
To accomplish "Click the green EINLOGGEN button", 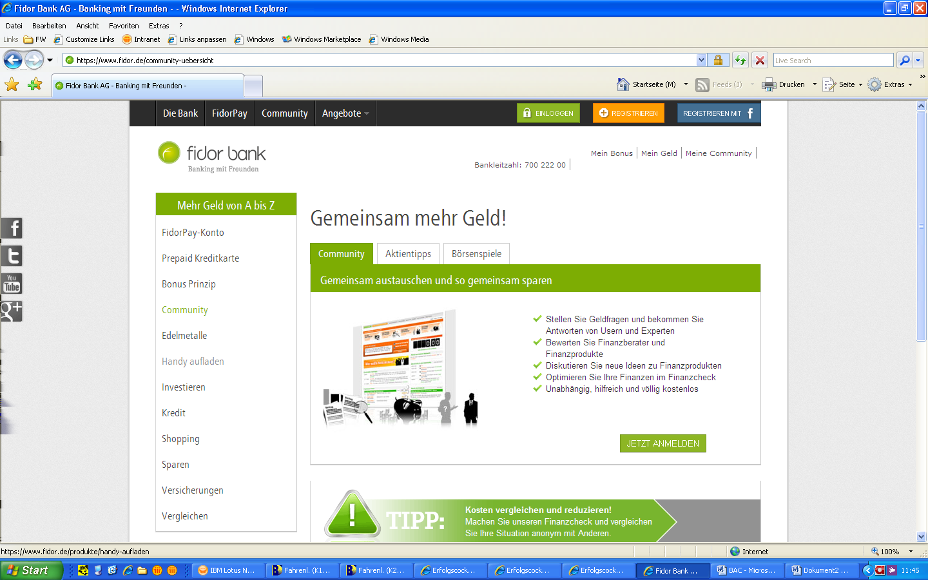I will (548, 113).
